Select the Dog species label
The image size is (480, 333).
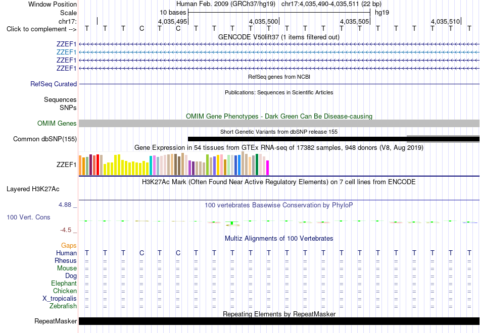tap(71, 276)
